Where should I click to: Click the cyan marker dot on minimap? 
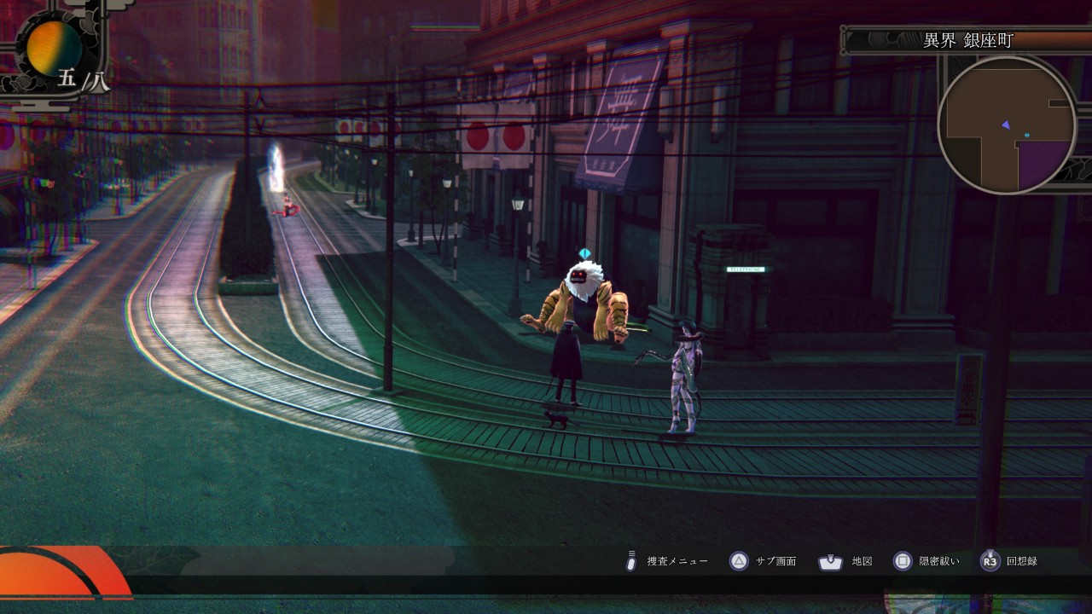tap(1027, 135)
